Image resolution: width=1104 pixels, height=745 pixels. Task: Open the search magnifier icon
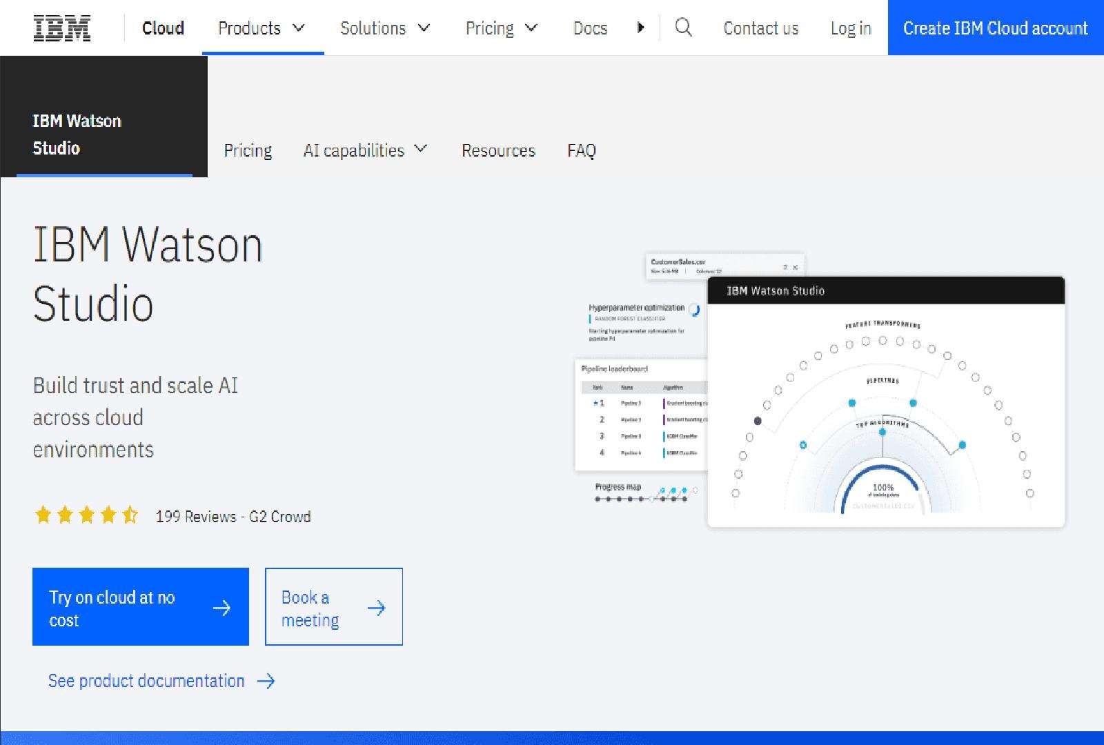coord(683,28)
